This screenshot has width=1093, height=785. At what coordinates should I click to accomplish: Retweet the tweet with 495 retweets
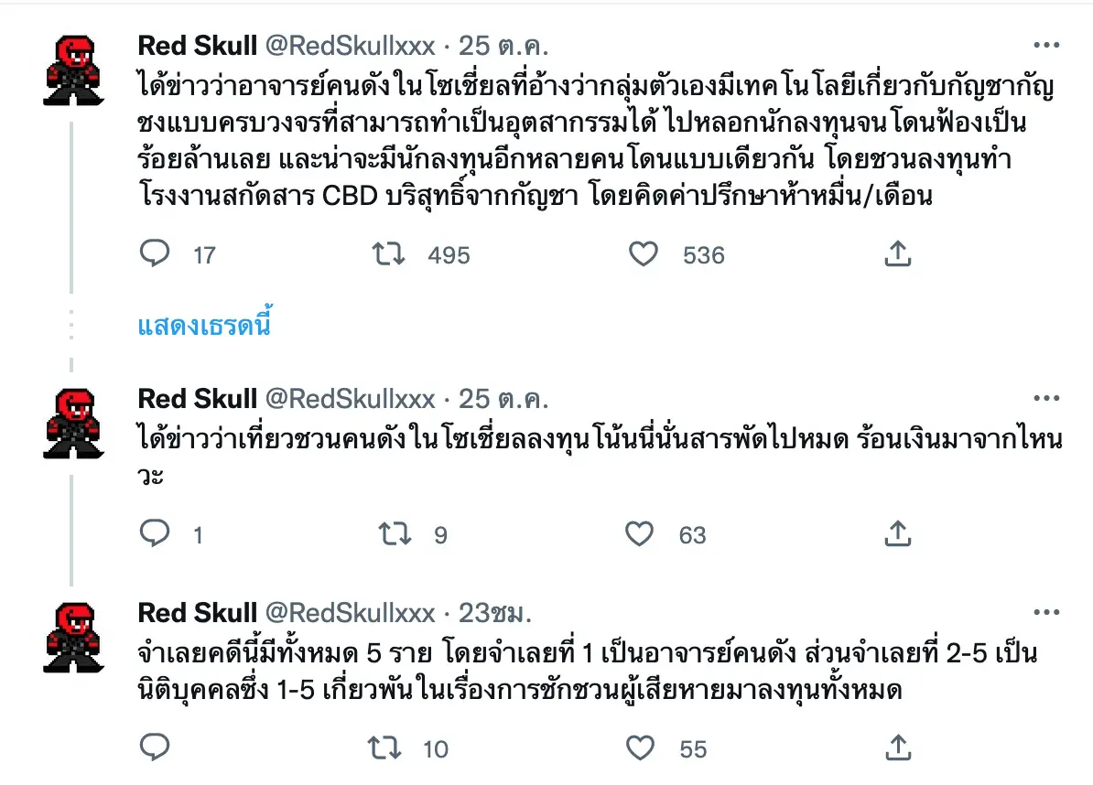coord(389,253)
